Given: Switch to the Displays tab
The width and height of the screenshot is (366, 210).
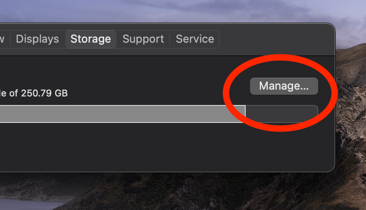Looking at the screenshot, I should coord(37,39).
